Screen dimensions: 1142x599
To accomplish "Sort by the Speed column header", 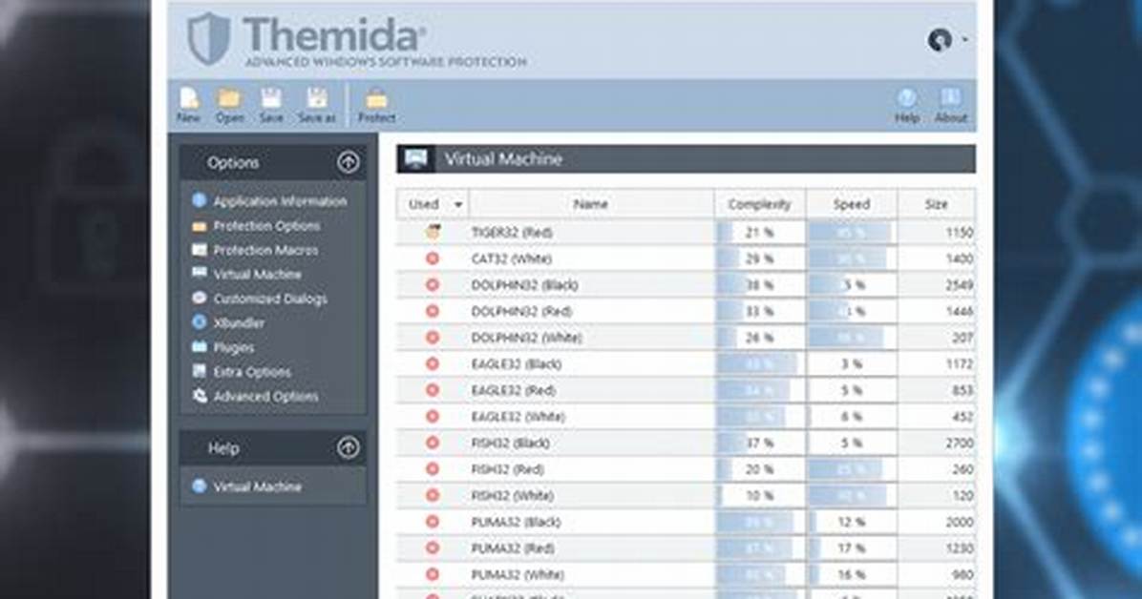I will tap(852, 204).
